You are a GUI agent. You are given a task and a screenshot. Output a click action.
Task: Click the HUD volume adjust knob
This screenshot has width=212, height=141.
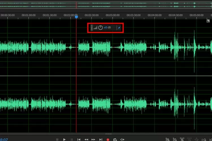click(100, 28)
